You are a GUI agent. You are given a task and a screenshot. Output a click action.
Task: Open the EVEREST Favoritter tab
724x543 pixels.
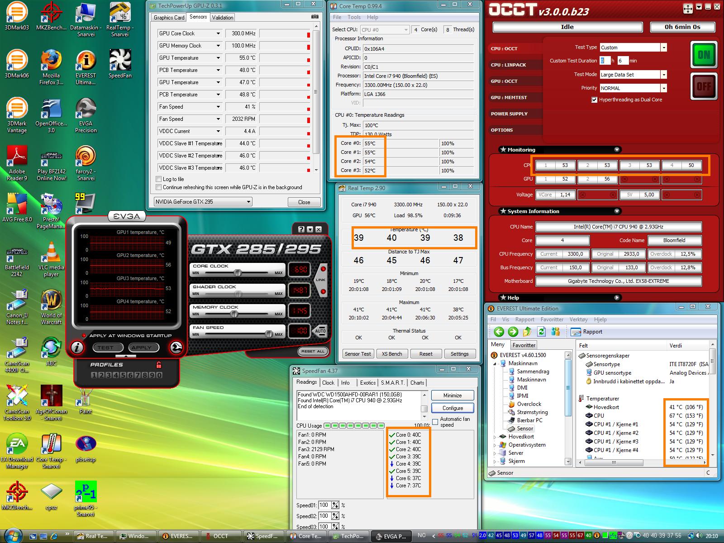524,345
